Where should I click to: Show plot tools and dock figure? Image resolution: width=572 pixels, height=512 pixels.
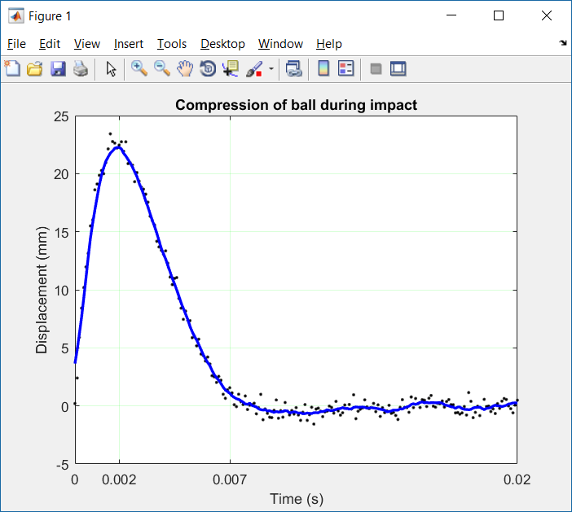(x=398, y=69)
